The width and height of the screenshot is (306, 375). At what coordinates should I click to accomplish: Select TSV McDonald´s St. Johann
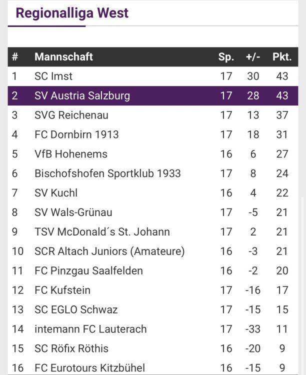coord(102,232)
